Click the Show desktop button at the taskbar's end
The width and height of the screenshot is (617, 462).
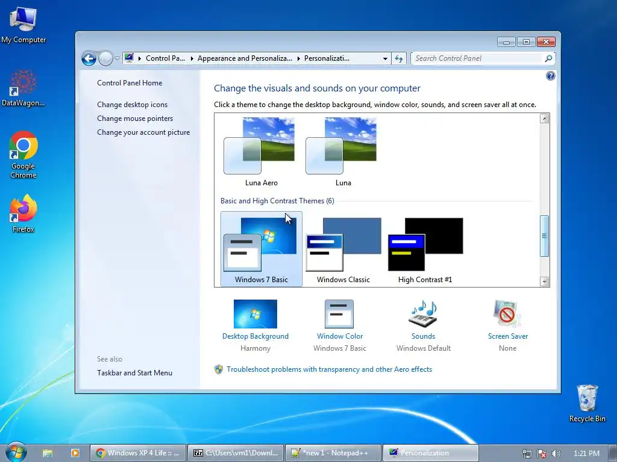(613, 453)
